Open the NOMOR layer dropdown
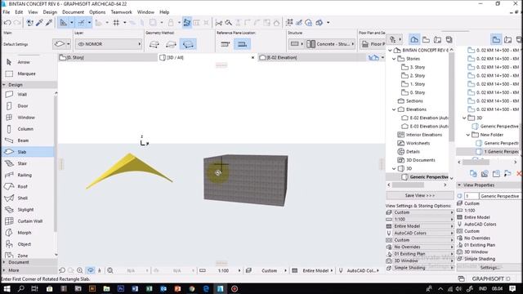 click(x=109, y=44)
